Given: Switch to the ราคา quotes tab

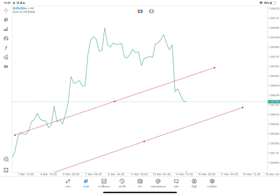Looking at the screenshot, I should pyautogui.click(x=68, y=183).
